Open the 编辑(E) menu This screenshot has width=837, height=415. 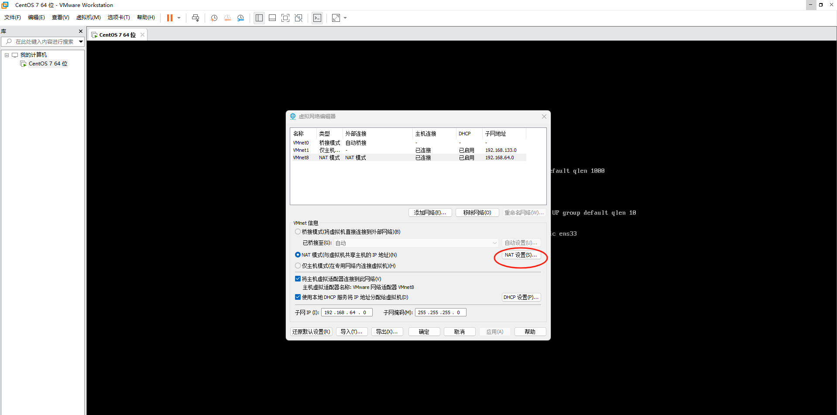[x=36, y=17]
